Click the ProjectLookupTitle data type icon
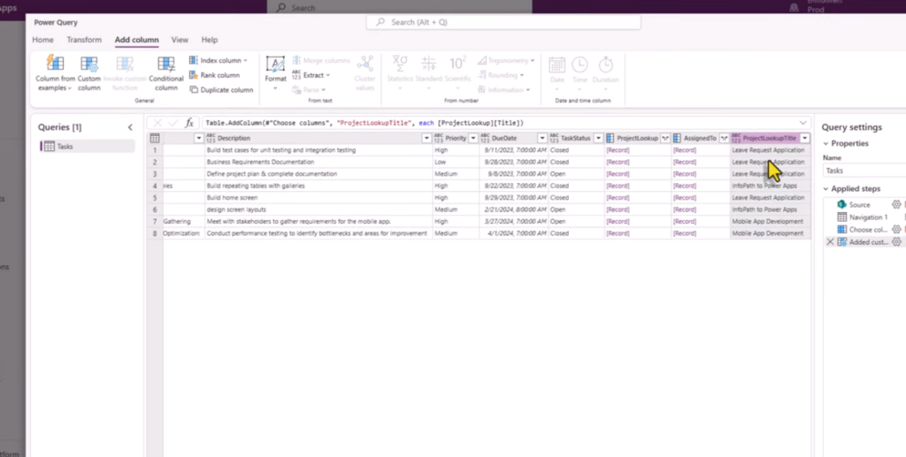906x457 pixels. point(736,138)
